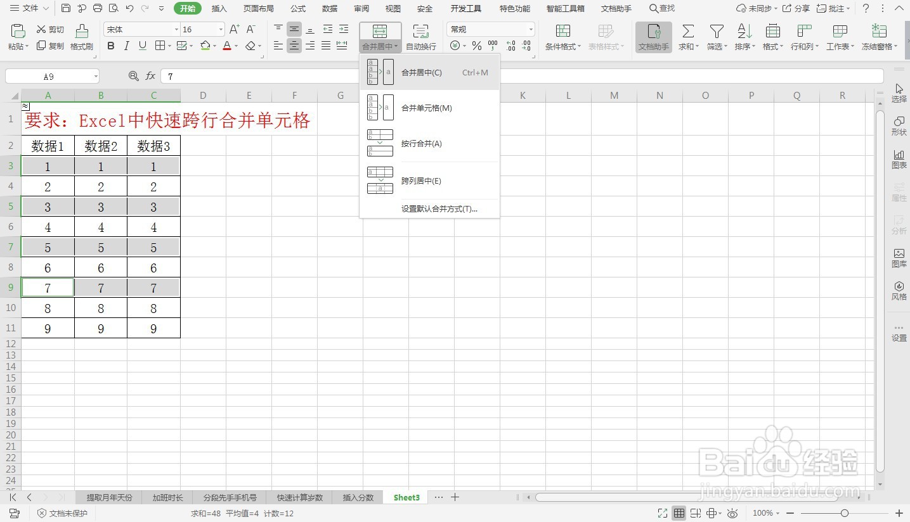Toggle align right
The width and height of the screenshot is (910, 522).
pyautogui.click(x=310, y=46)
